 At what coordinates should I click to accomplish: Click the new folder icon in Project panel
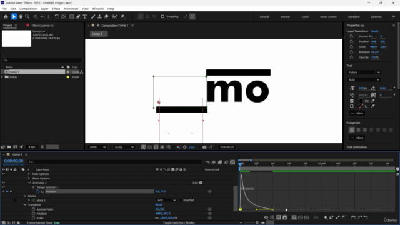[9, 147]
